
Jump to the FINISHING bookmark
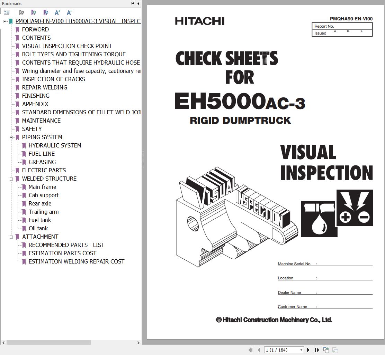36,96
